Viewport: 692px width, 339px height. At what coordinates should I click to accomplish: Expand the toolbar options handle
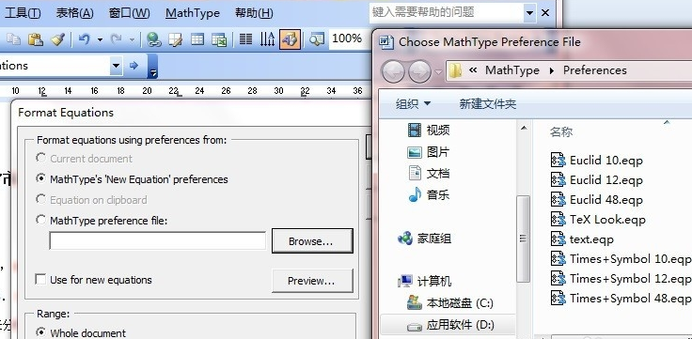click(x=152, y=66)
